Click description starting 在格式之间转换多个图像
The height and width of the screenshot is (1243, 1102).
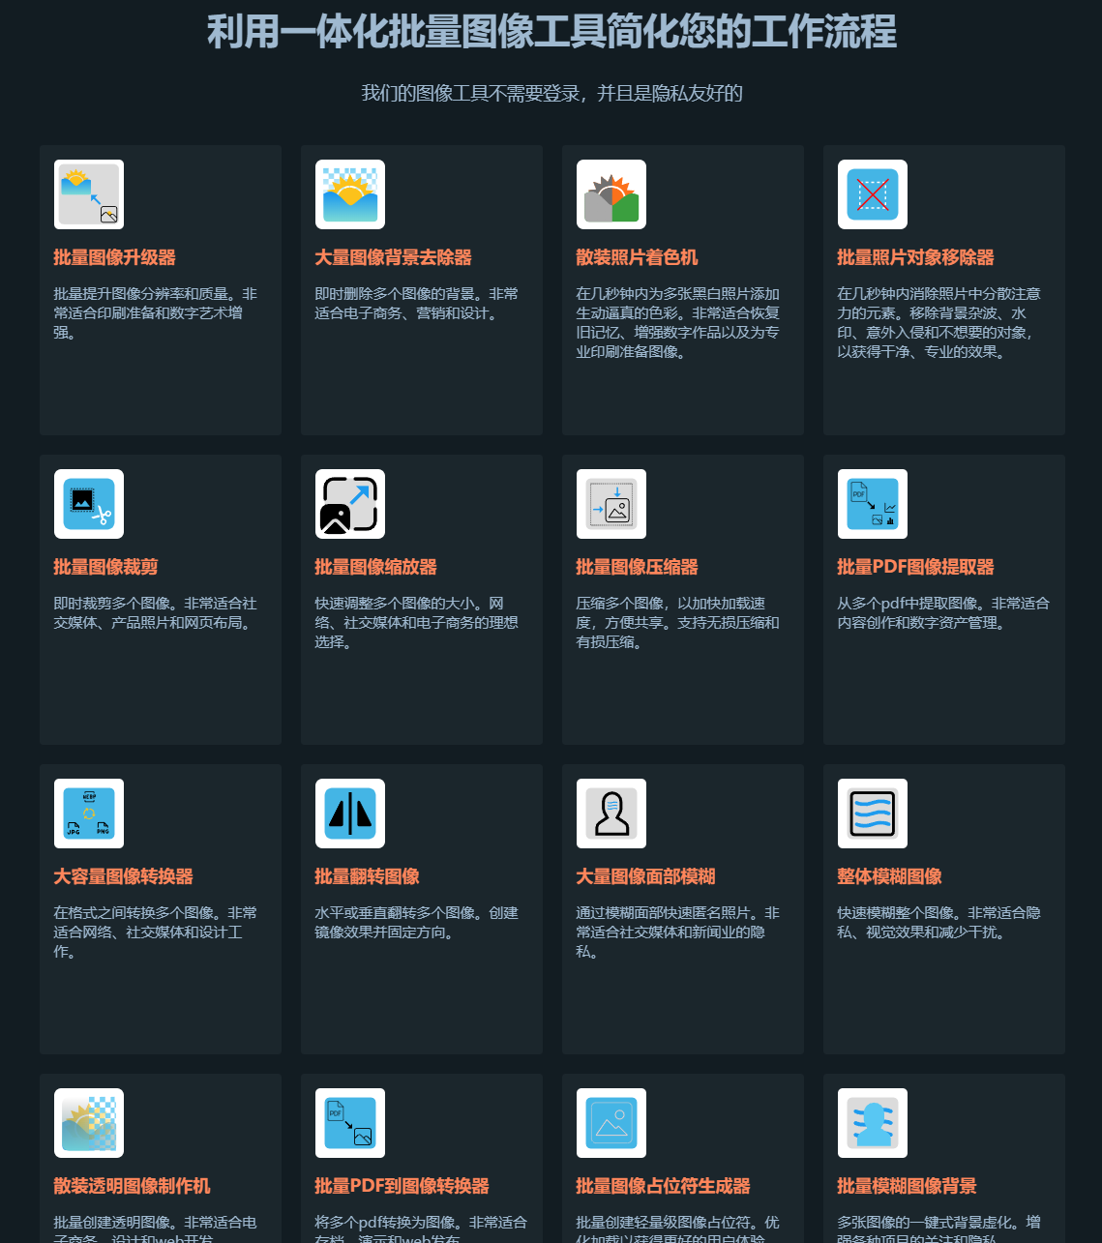156,932
